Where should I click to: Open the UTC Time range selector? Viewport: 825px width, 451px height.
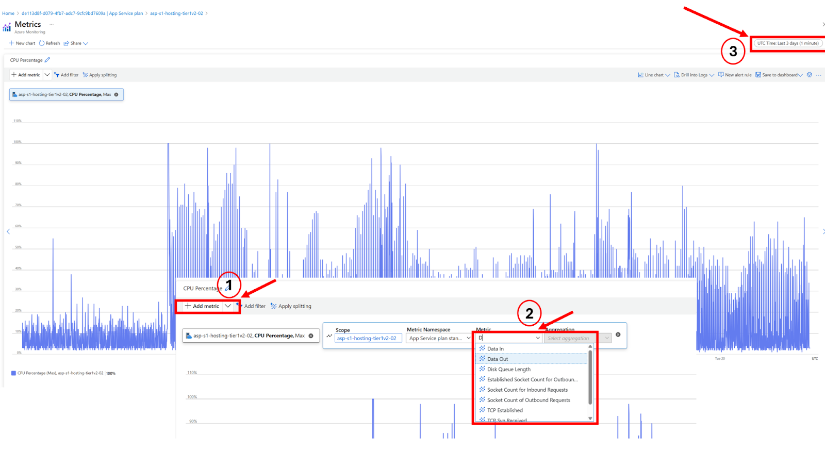pos(787,43)
